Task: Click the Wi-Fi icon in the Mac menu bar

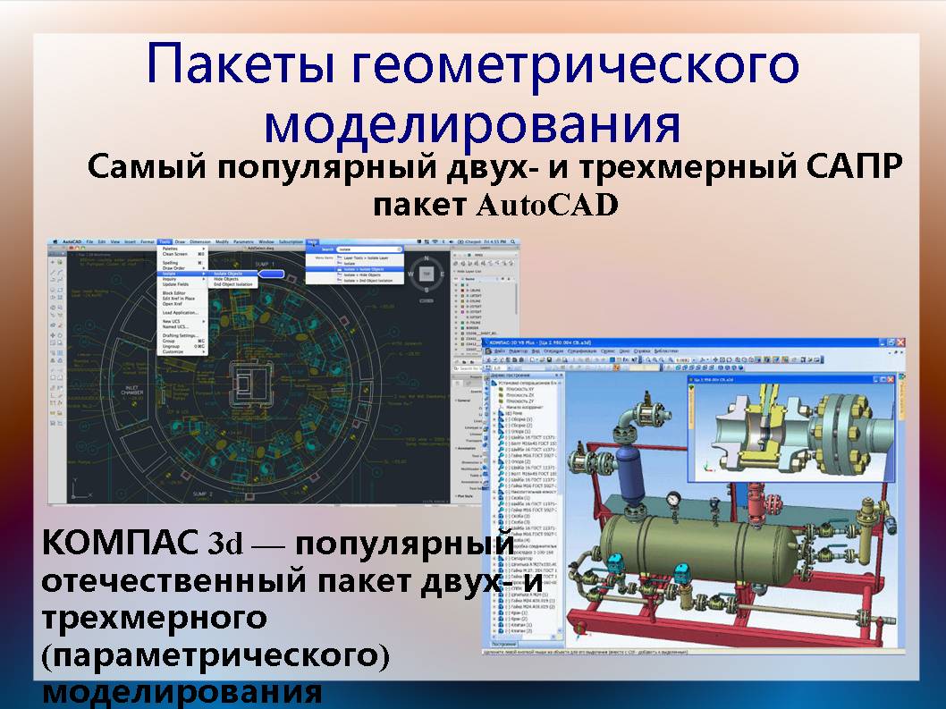Action: point(435,242)
